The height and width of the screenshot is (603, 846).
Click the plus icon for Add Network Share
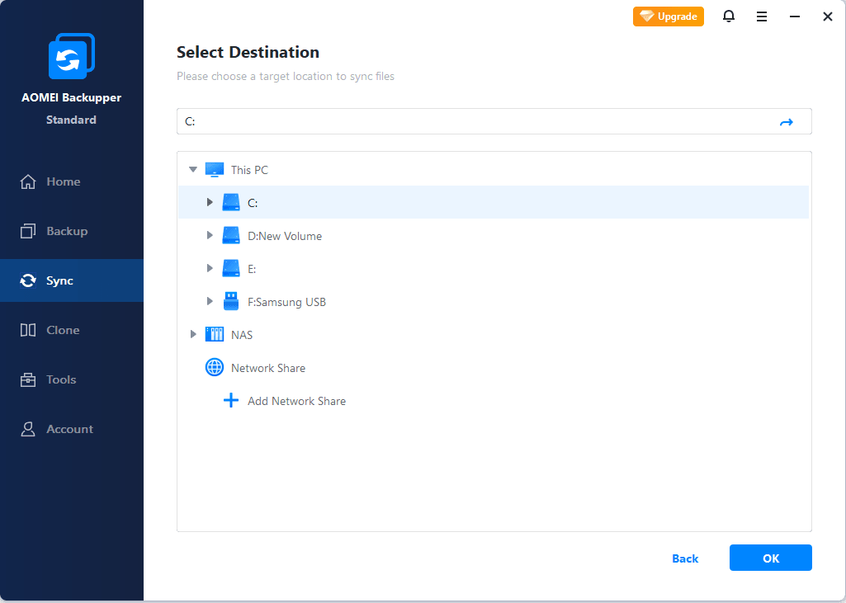(231, 401)
